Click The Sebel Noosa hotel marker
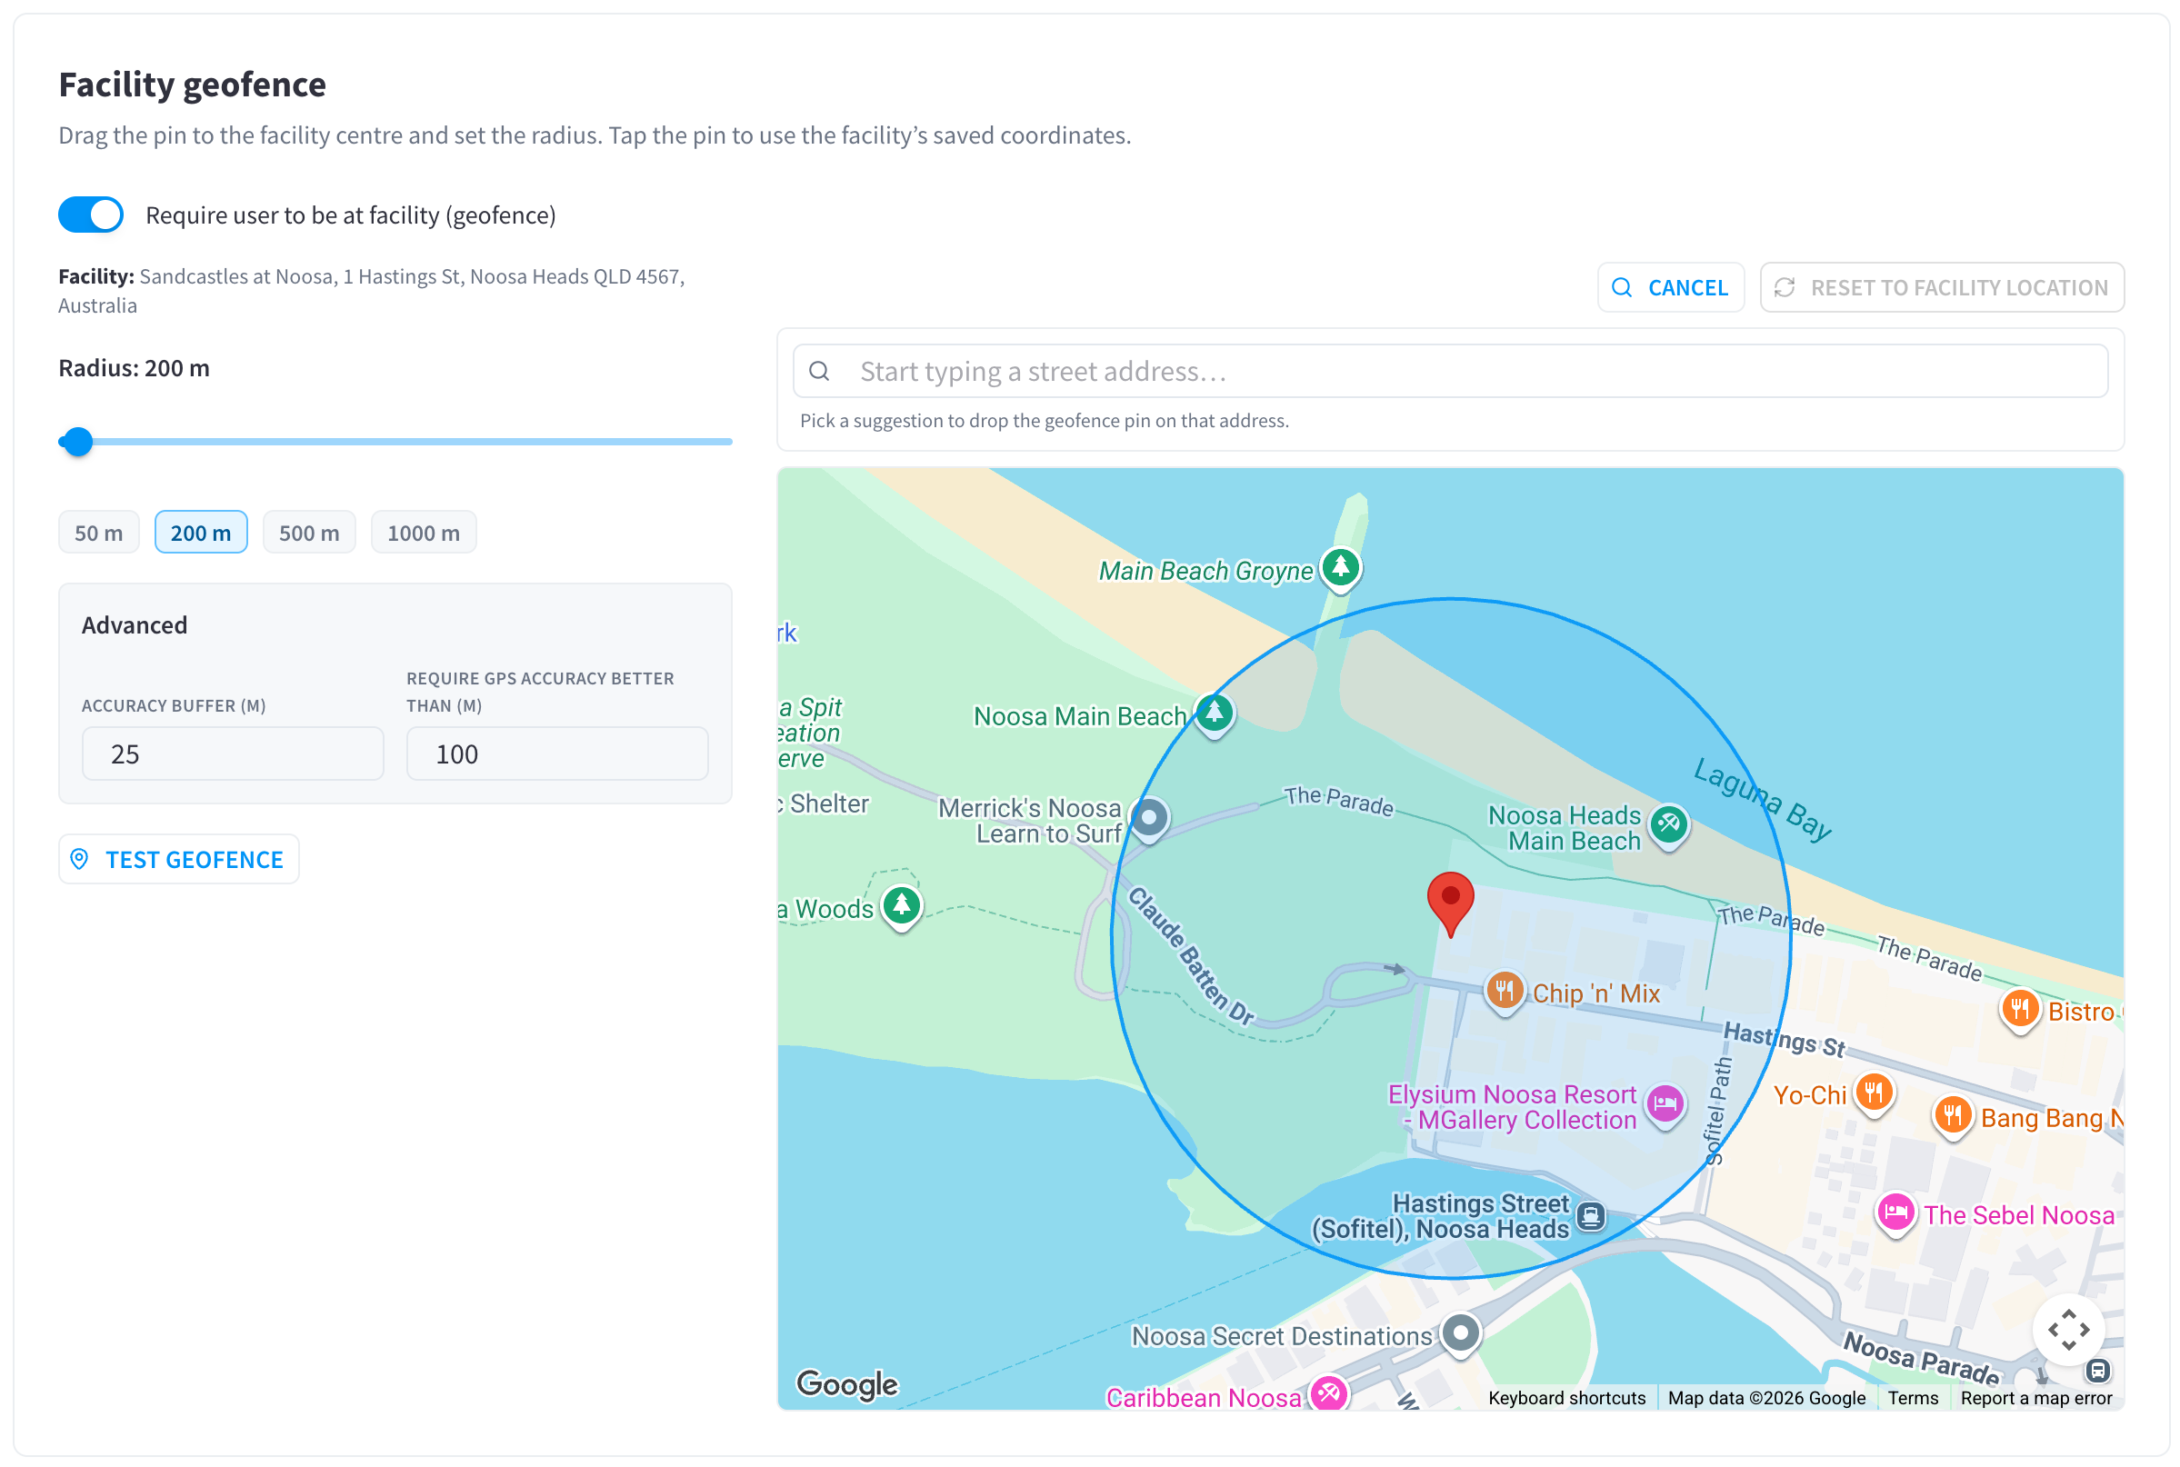Viewport: 2180px width, 1467px height. point(1895,1214)
